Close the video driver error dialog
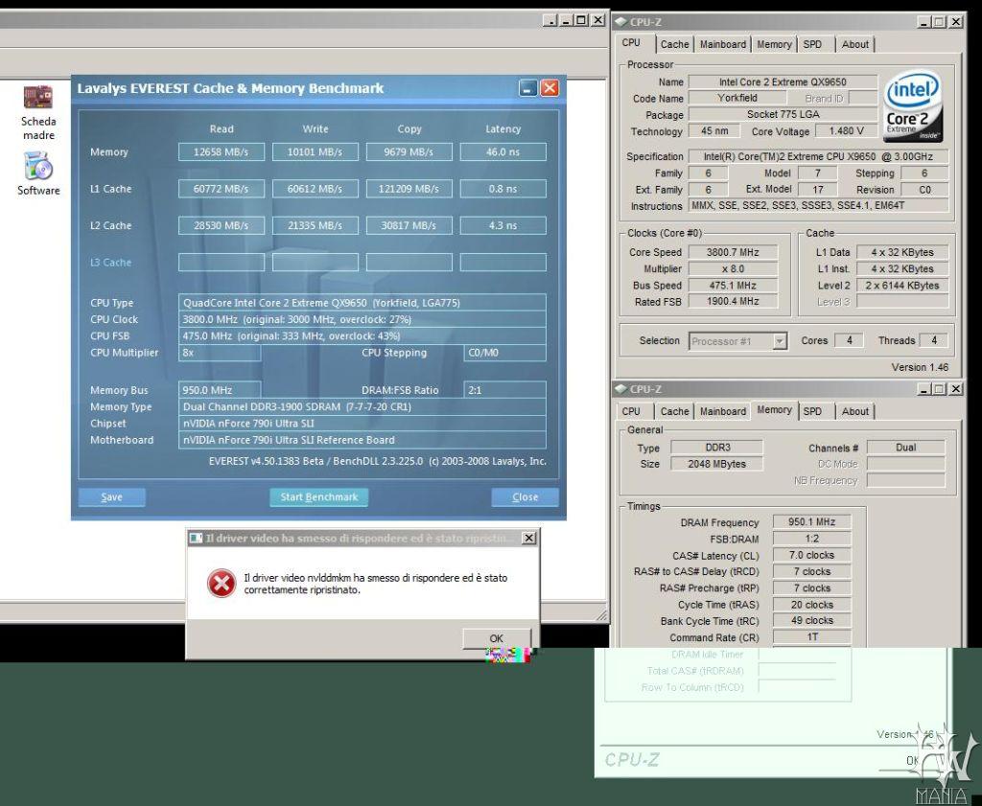 (x=529, y=539)
